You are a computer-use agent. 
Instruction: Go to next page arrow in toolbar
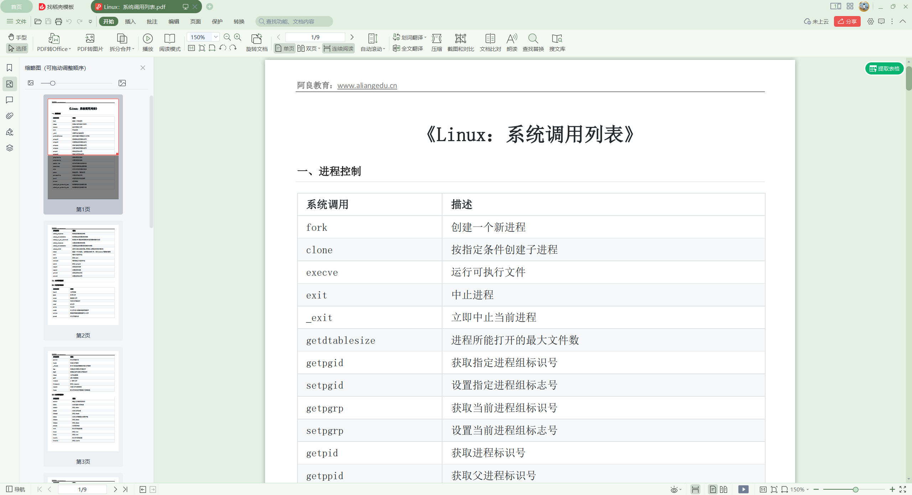coord(352,37)
